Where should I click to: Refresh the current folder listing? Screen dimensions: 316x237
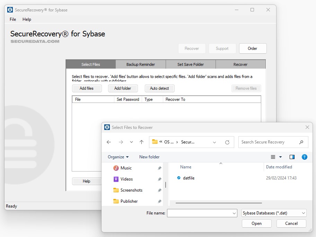tap(227, 142)
